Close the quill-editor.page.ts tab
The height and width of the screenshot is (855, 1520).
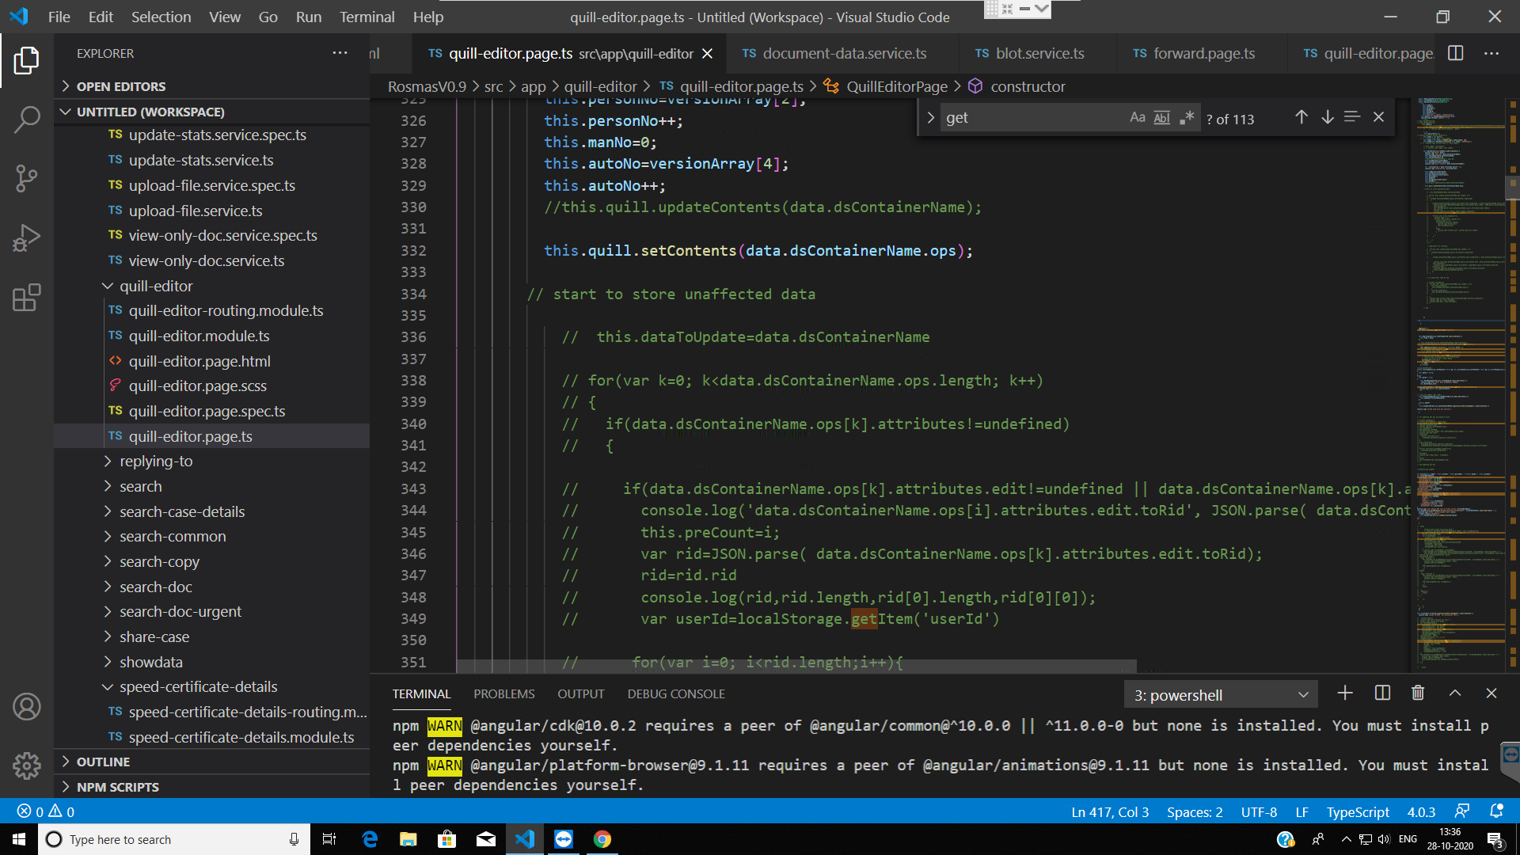pos(707,53)
